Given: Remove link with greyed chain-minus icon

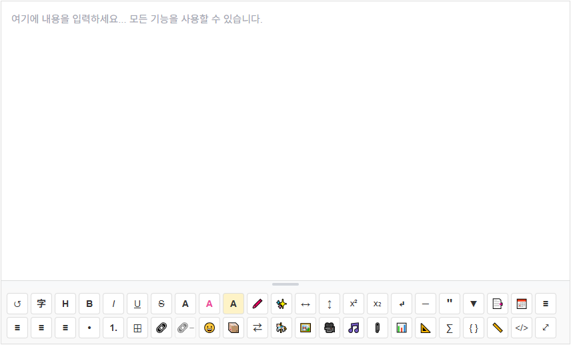Looking at the screenshot, I should pos(185,328).
